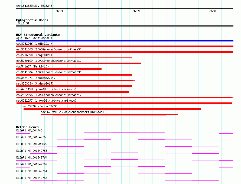Click the 3636k ruler tick label

point(60,11)
